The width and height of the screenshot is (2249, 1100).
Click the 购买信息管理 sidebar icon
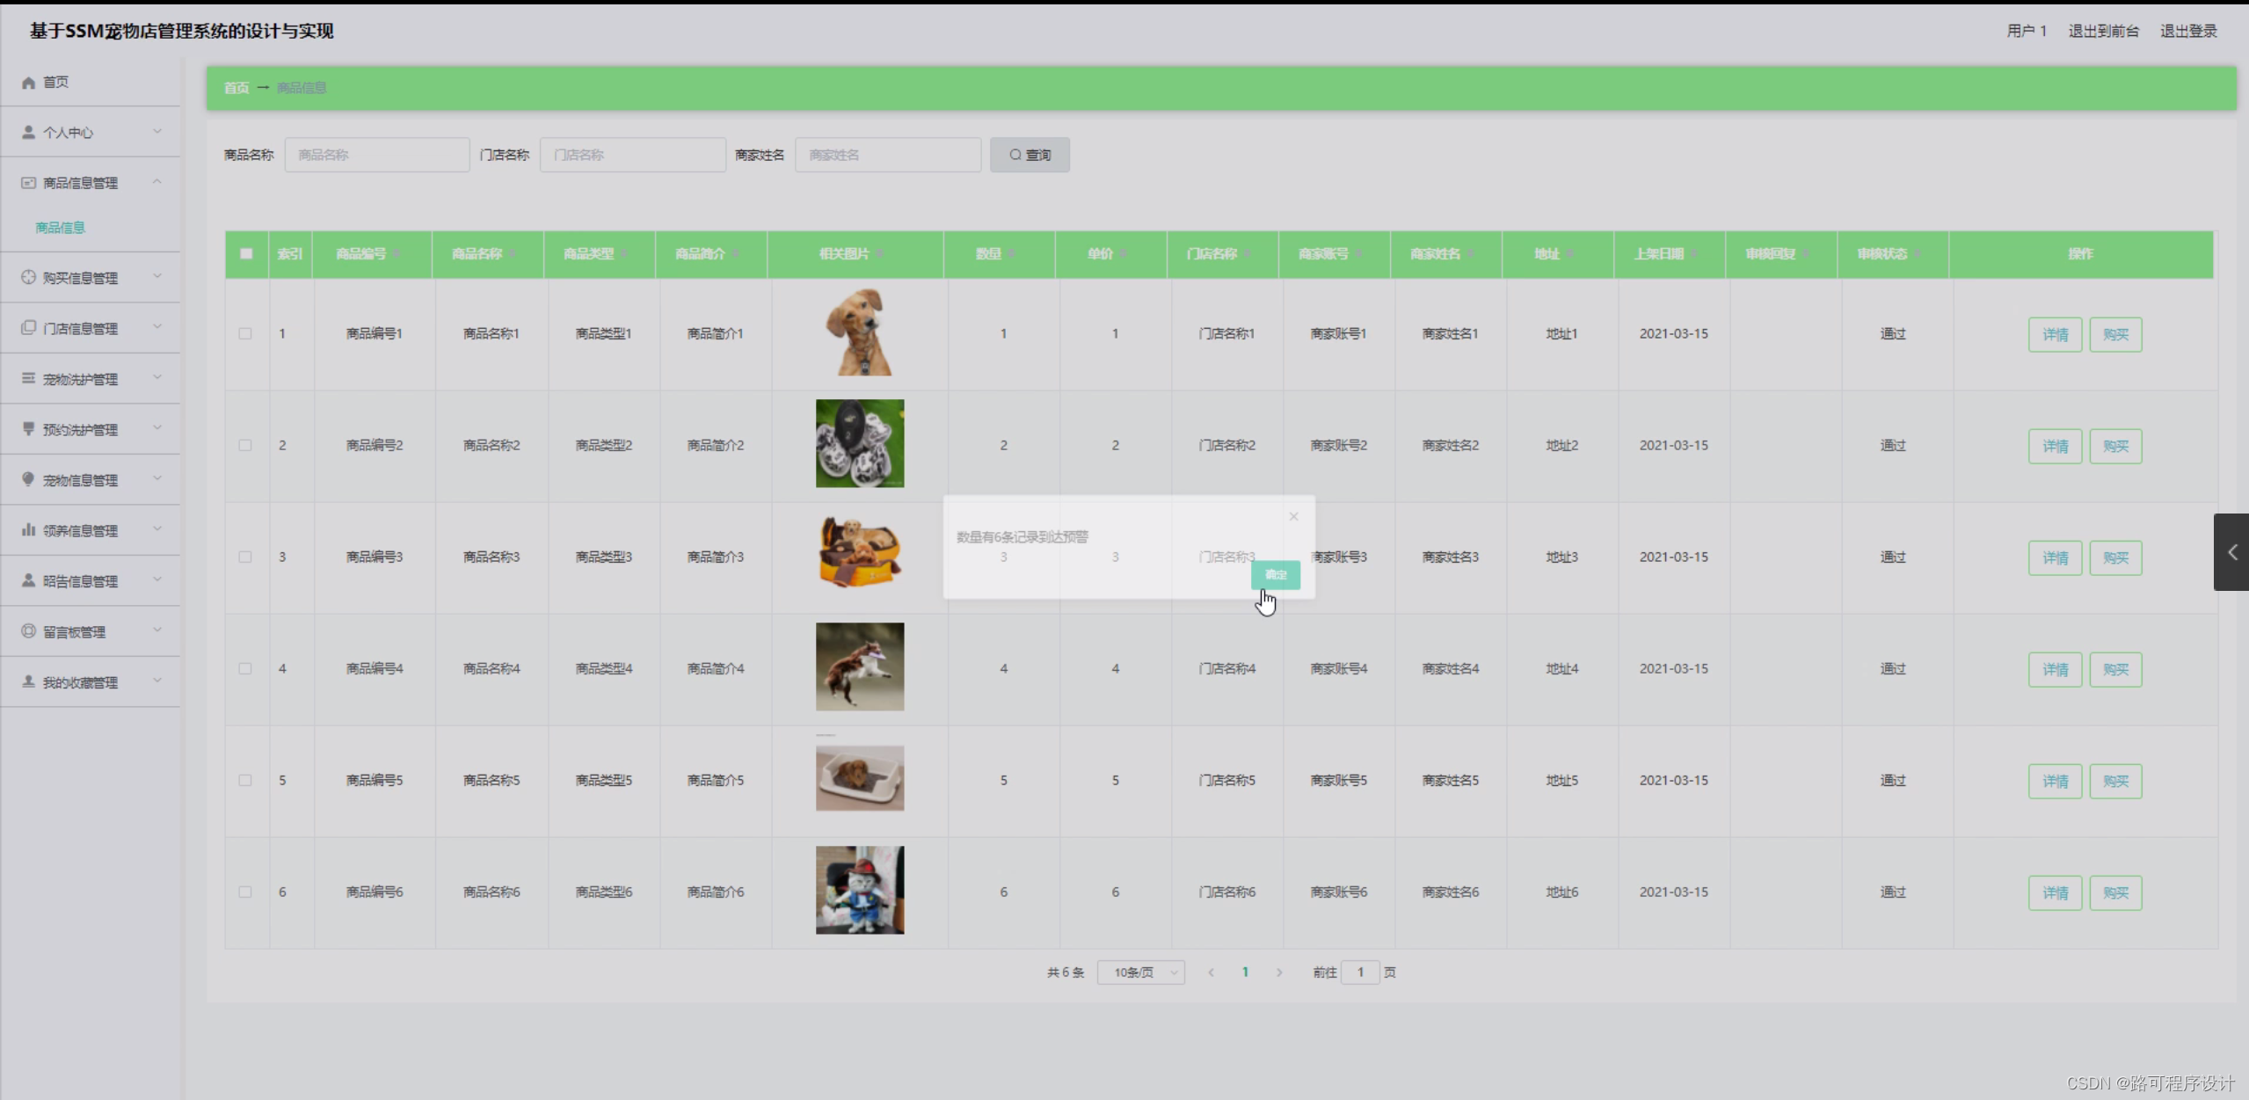tap(28, 278)
